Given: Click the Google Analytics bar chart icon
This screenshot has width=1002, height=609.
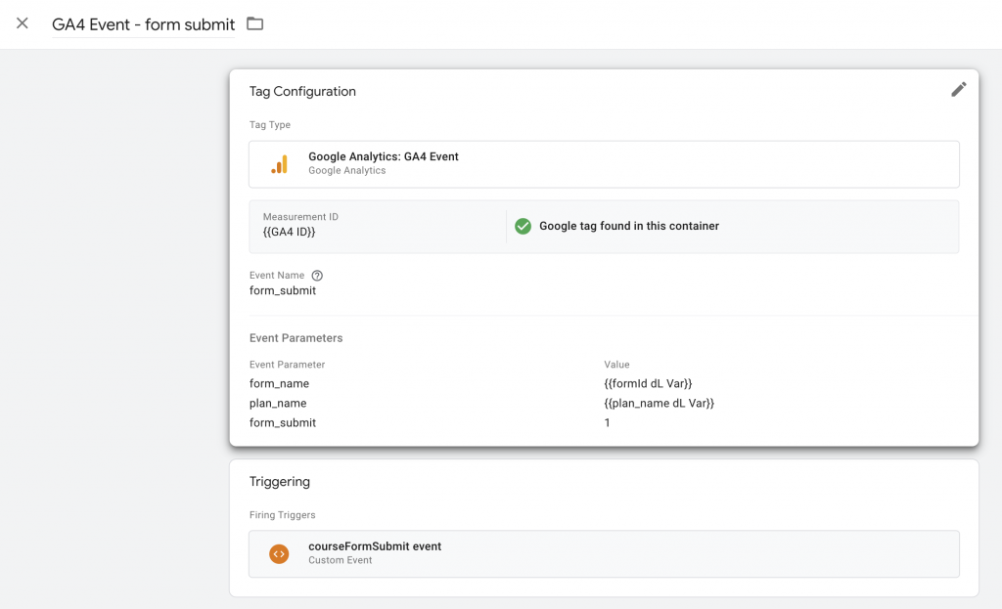Looking at the screenshot, I should [279, 164].
